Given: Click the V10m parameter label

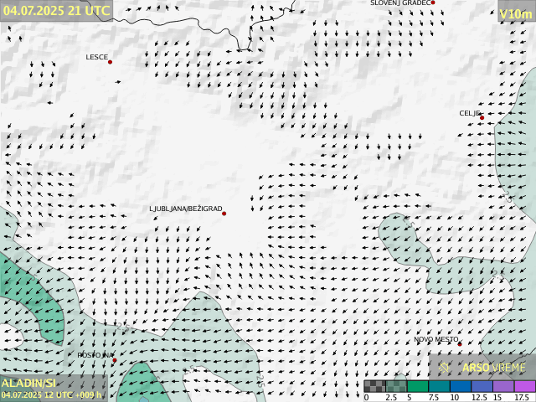Looking at the screenshot, I should [x=516, y=14].
